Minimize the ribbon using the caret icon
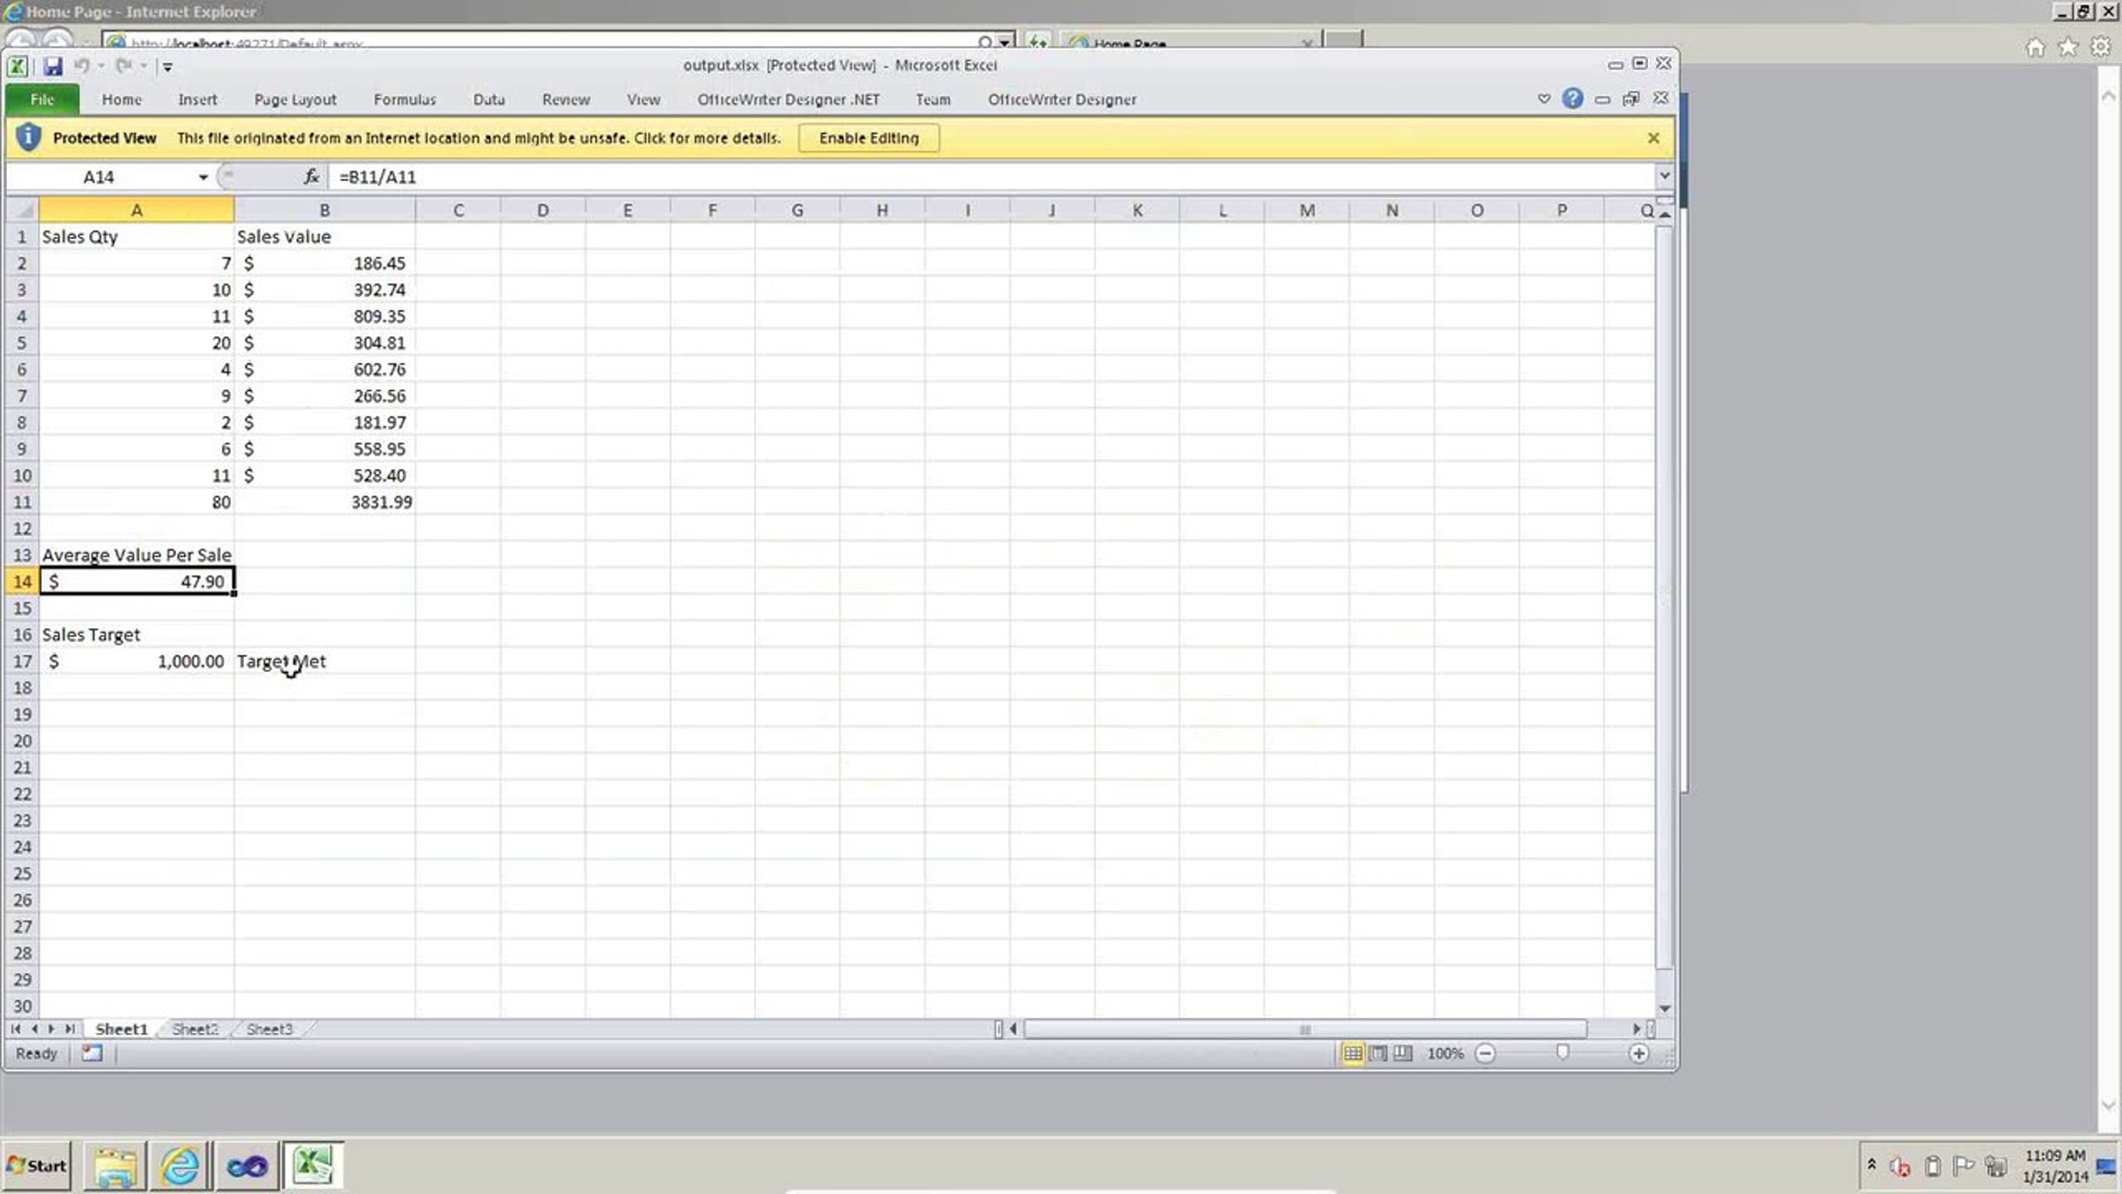 click(1544, 98)
